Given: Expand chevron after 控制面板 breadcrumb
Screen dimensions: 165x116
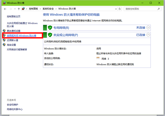Looking at the screenshot, I should click(40, 9).
